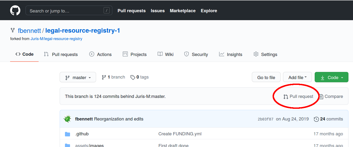Screen dimensions: 353x147
Task: Click '17 months ago' on .github row
Action: (328, 134)
